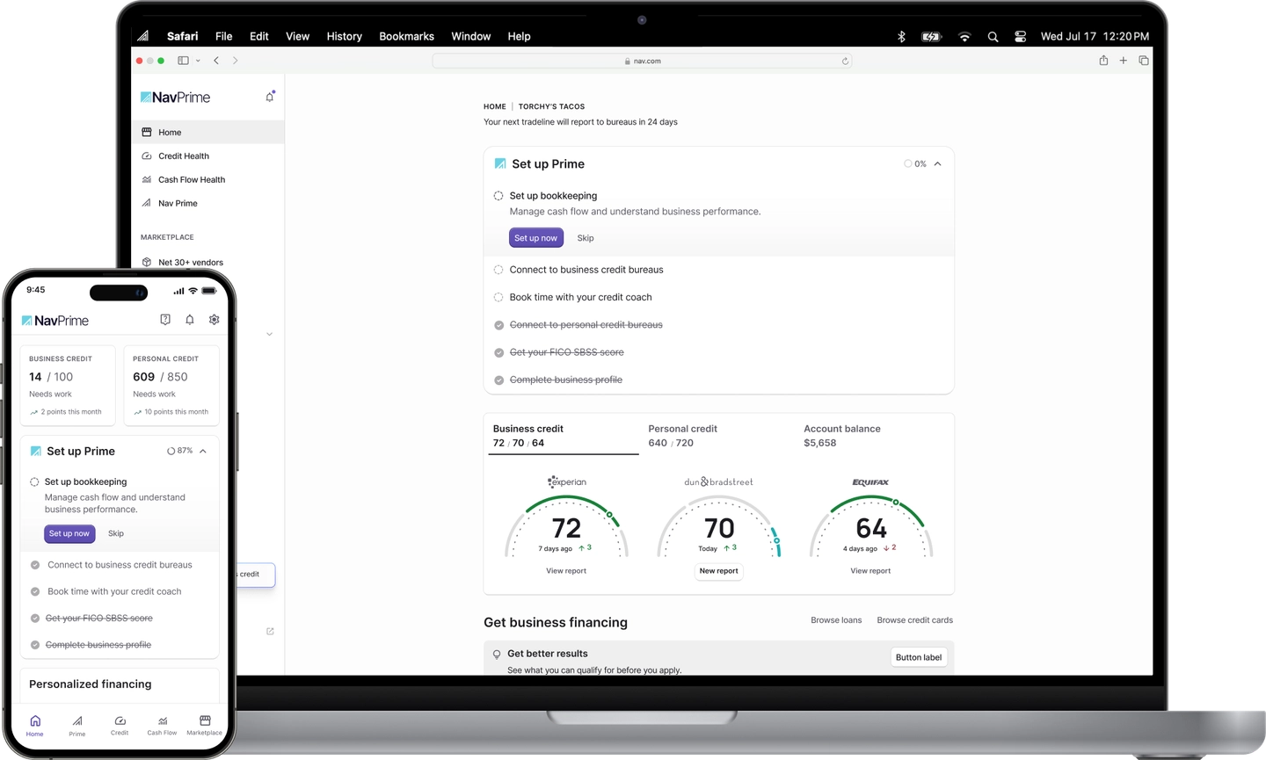This screenshot has width=1266, height=760.
Task: Switch to the Personal credit 640/720 tab
Action: (x=682, y=435)
